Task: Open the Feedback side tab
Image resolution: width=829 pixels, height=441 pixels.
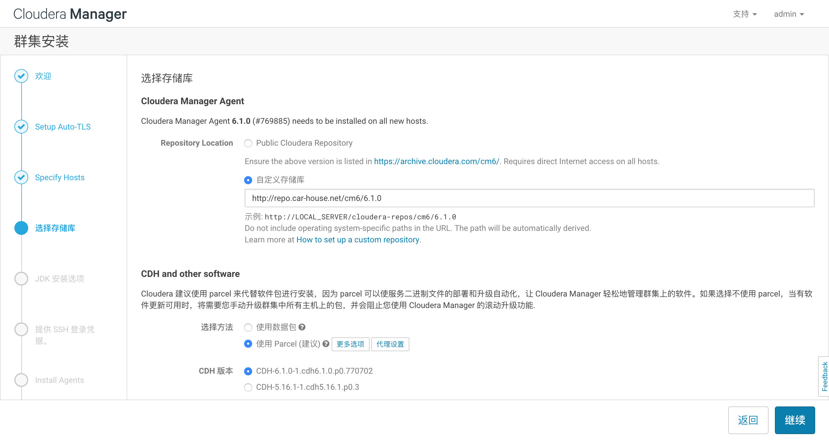Action: click(x=824, y=376)
